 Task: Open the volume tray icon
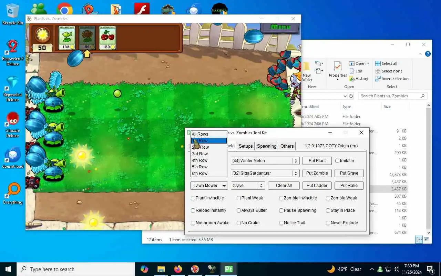396,269
